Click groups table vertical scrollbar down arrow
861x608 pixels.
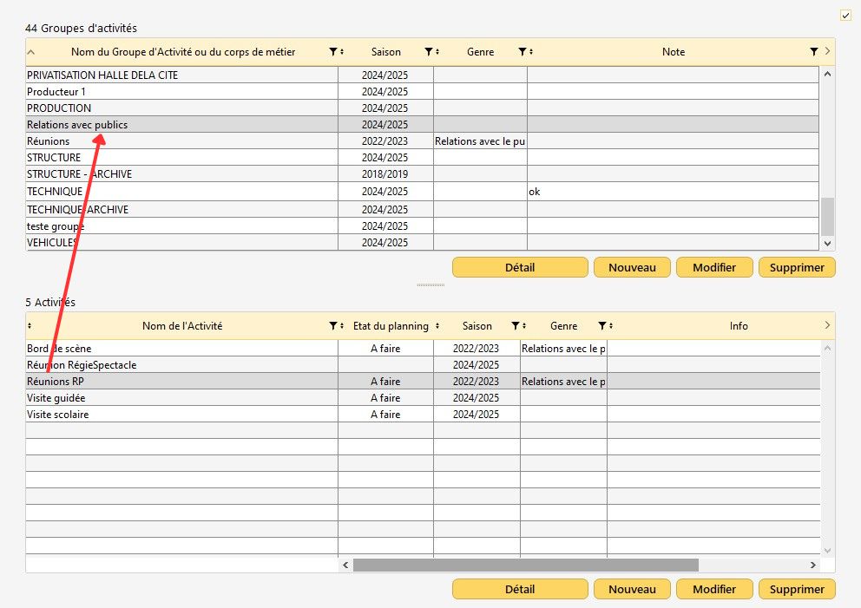click(827, 244)
